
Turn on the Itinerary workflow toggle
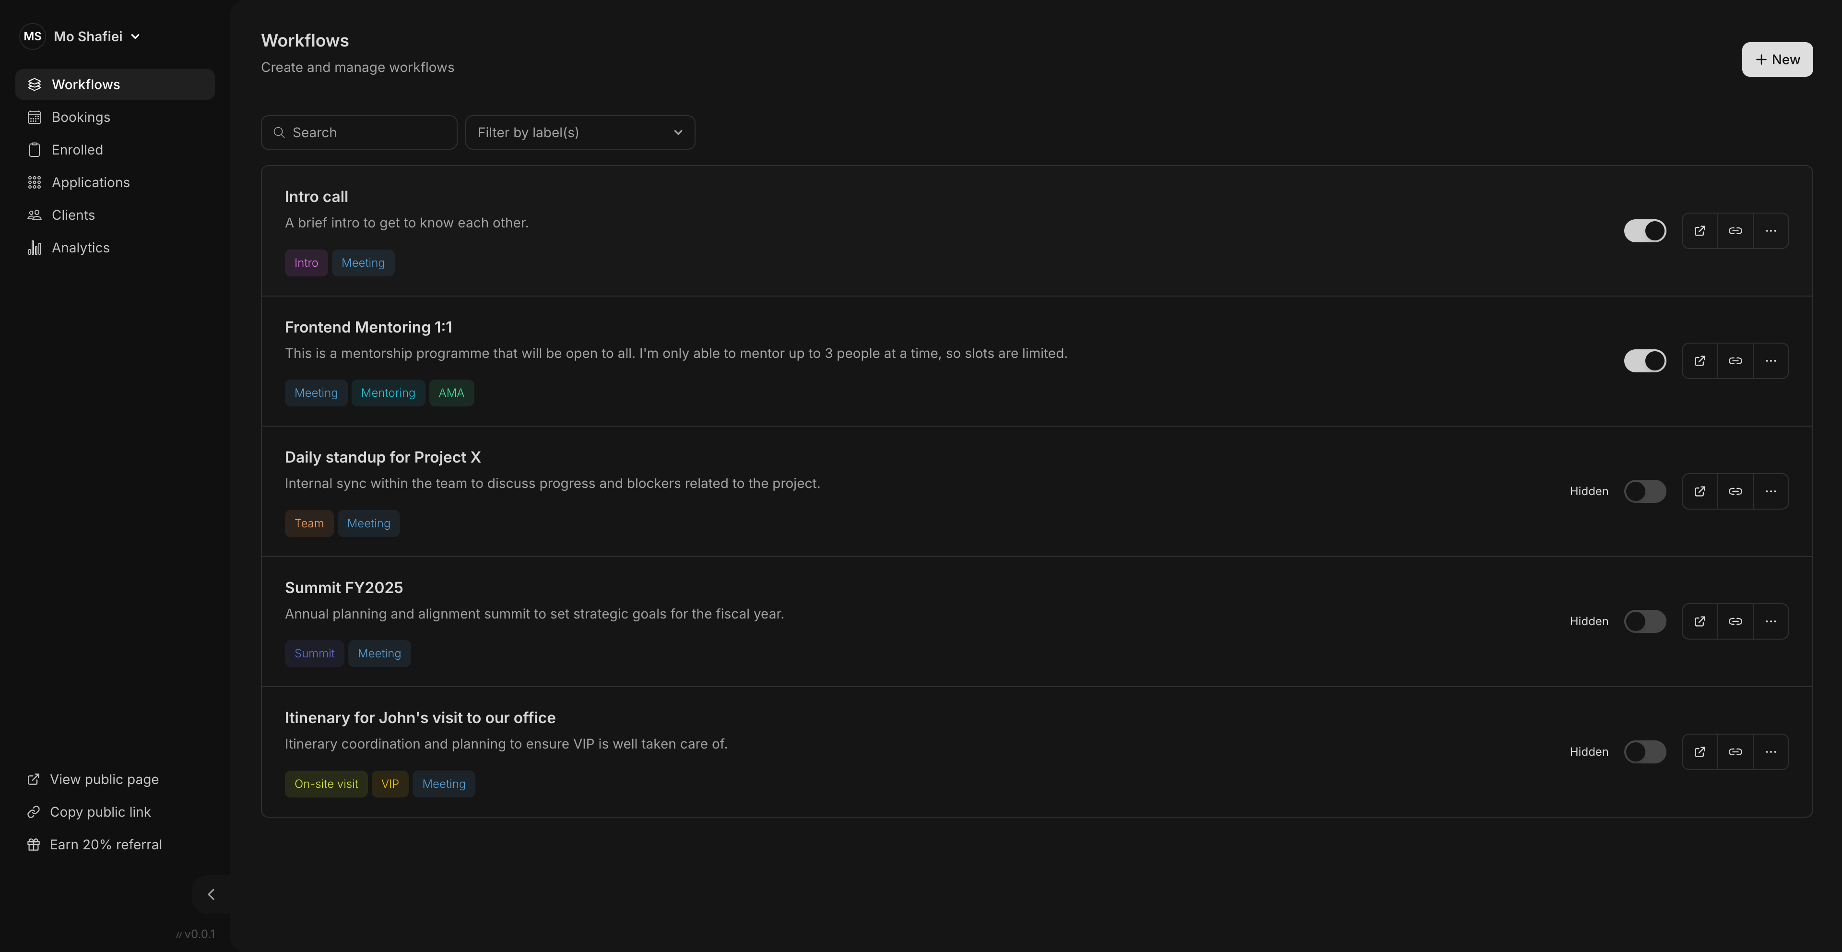pos(1645,752)
